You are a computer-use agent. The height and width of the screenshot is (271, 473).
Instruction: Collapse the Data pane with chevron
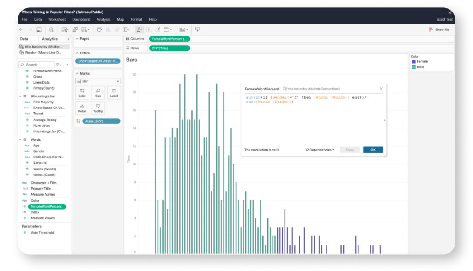[68, 39]
